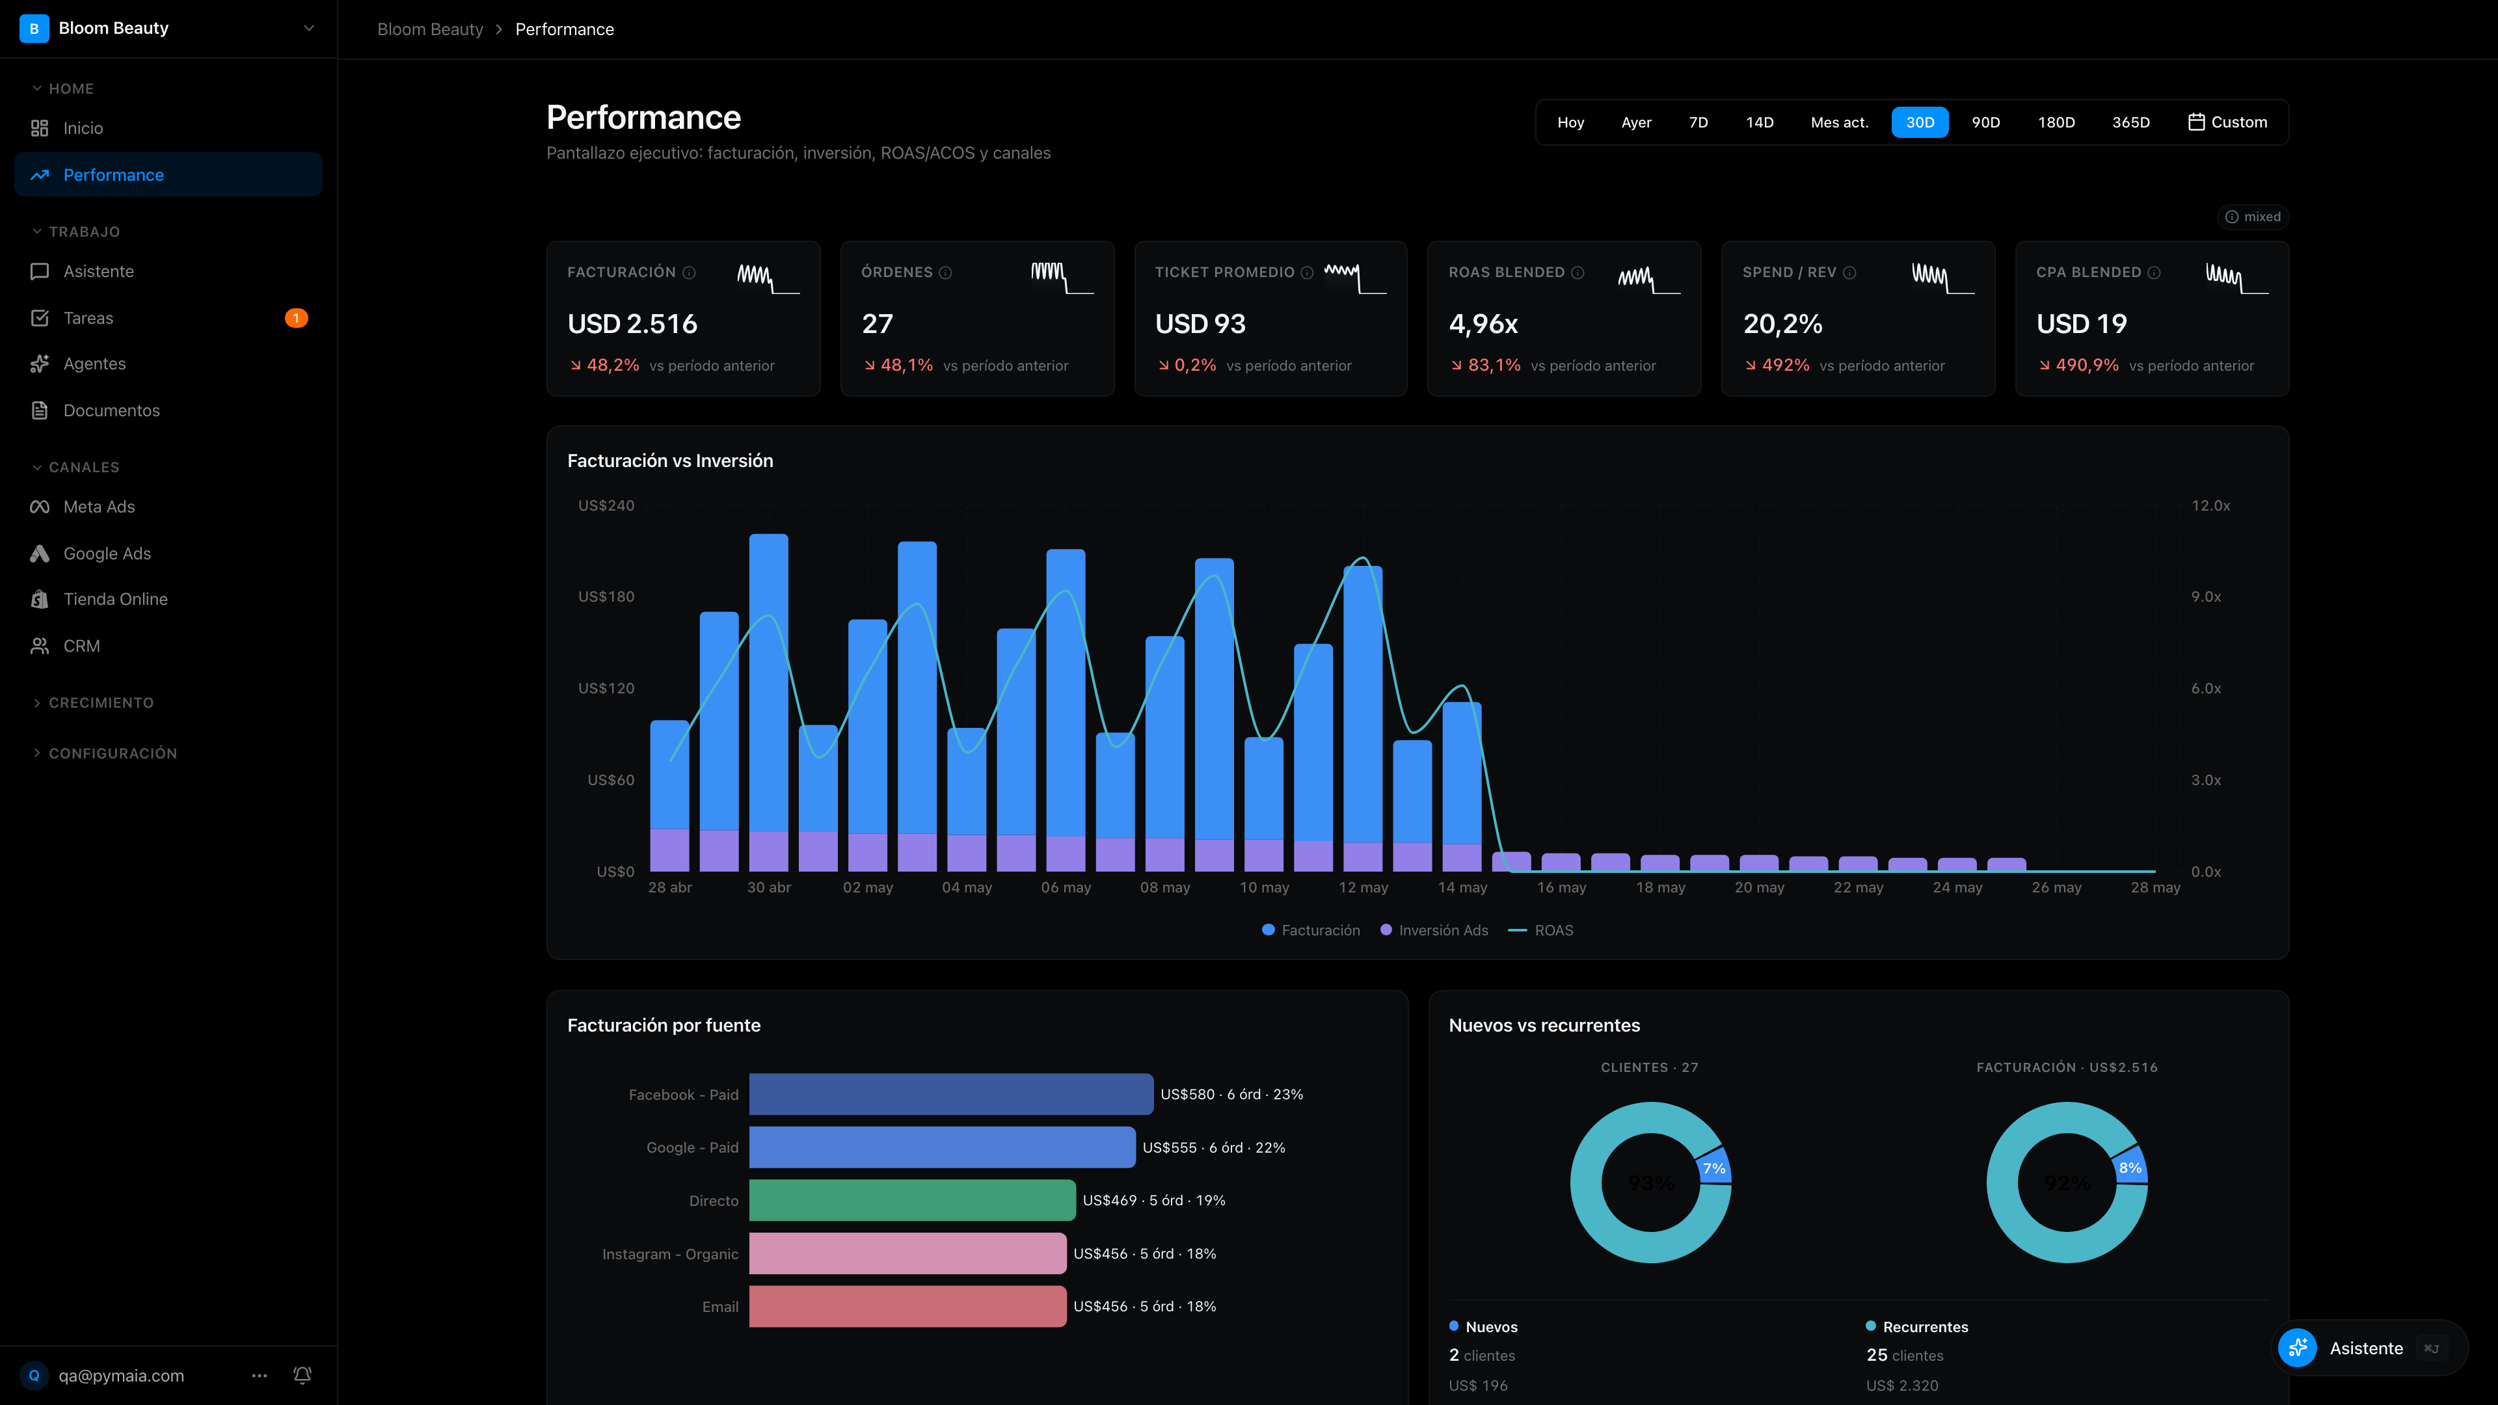Open the Tienda Online shop icon

coord(40,599)
